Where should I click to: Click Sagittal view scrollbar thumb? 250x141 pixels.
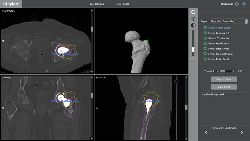[186, 107]
